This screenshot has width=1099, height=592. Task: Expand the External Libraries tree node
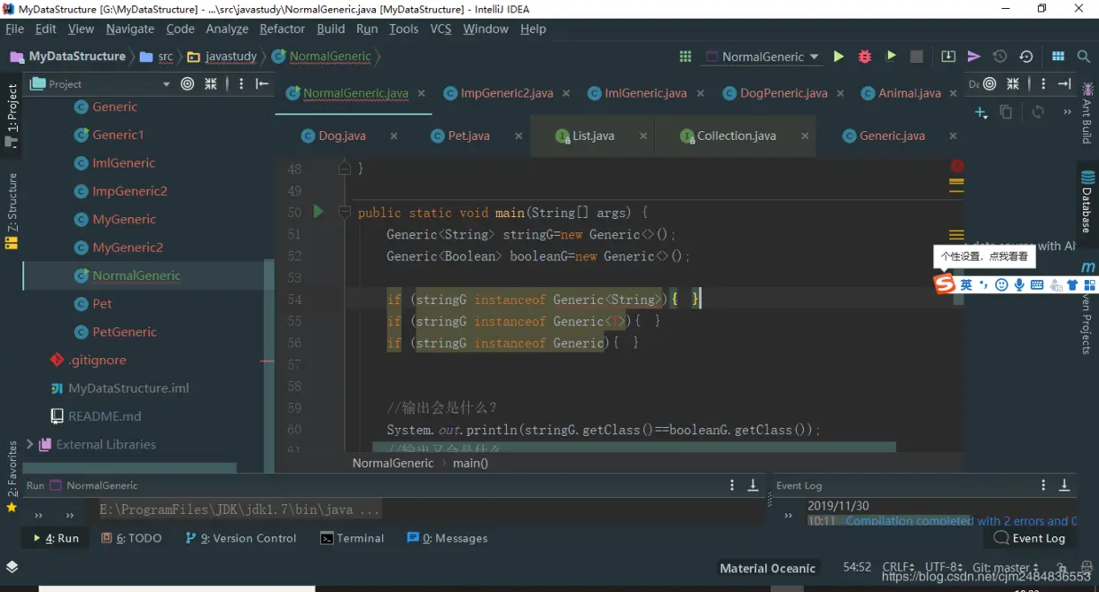[30, 444]
